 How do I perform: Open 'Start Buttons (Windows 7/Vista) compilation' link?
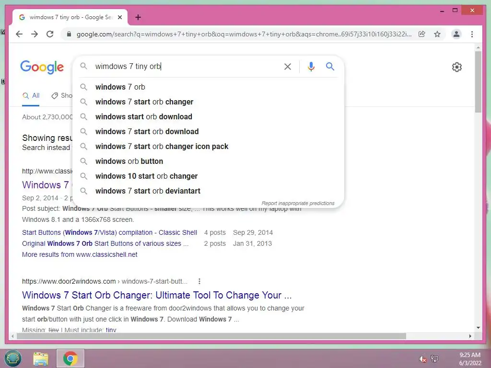pos(110,232)
